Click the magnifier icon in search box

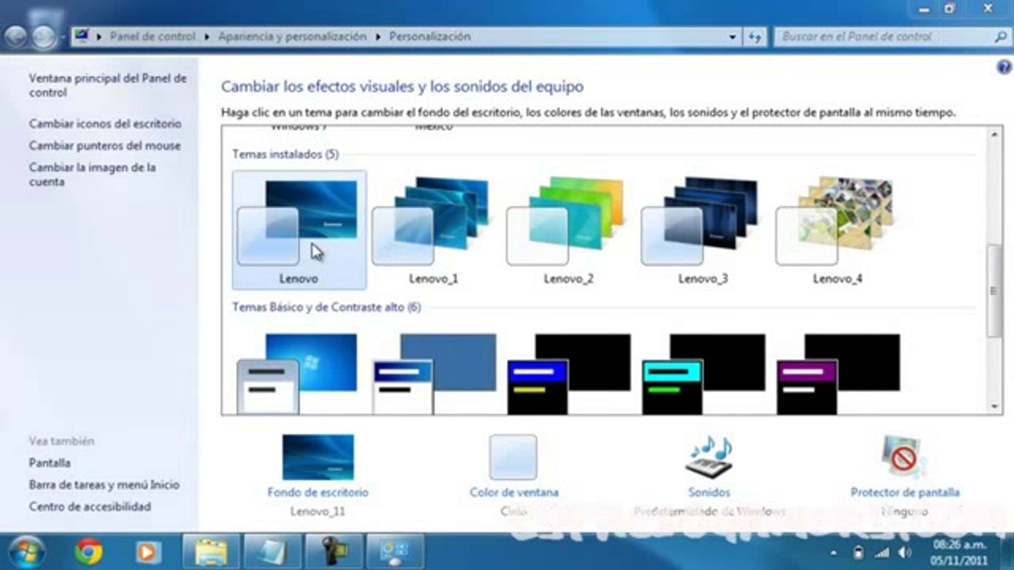[x=1001, y=36]
